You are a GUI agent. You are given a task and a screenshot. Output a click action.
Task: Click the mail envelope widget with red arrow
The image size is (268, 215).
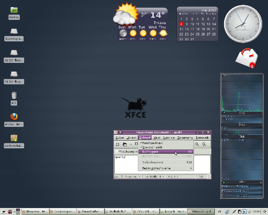(247, 58)
